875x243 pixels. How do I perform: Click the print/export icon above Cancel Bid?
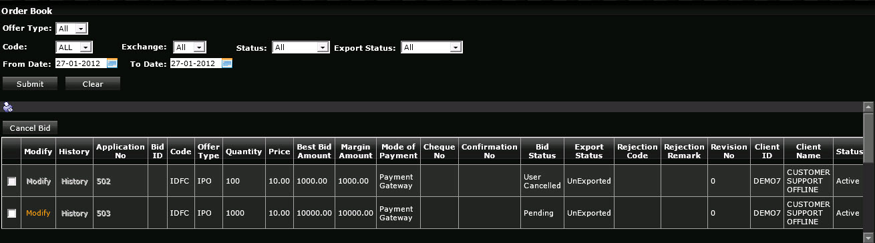8,107
